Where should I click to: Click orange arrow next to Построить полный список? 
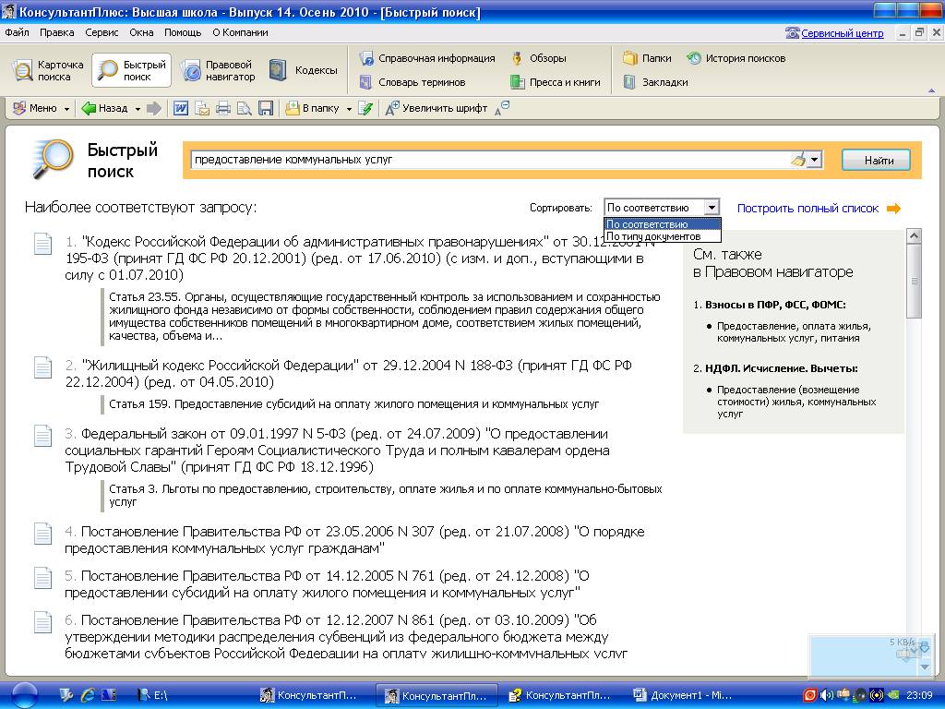tap(894, 209)
